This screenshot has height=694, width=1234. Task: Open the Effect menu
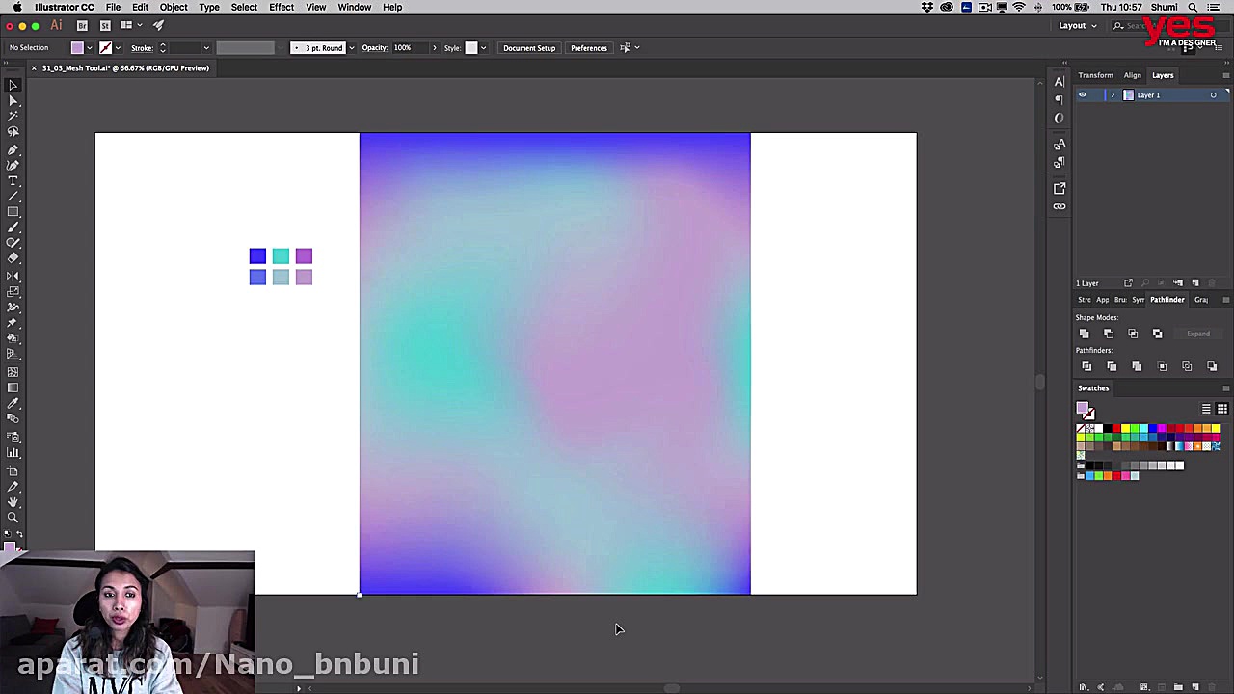[x=282, y=7]
